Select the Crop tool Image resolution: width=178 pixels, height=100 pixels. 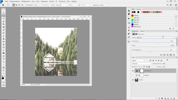(x=4, y=24)
